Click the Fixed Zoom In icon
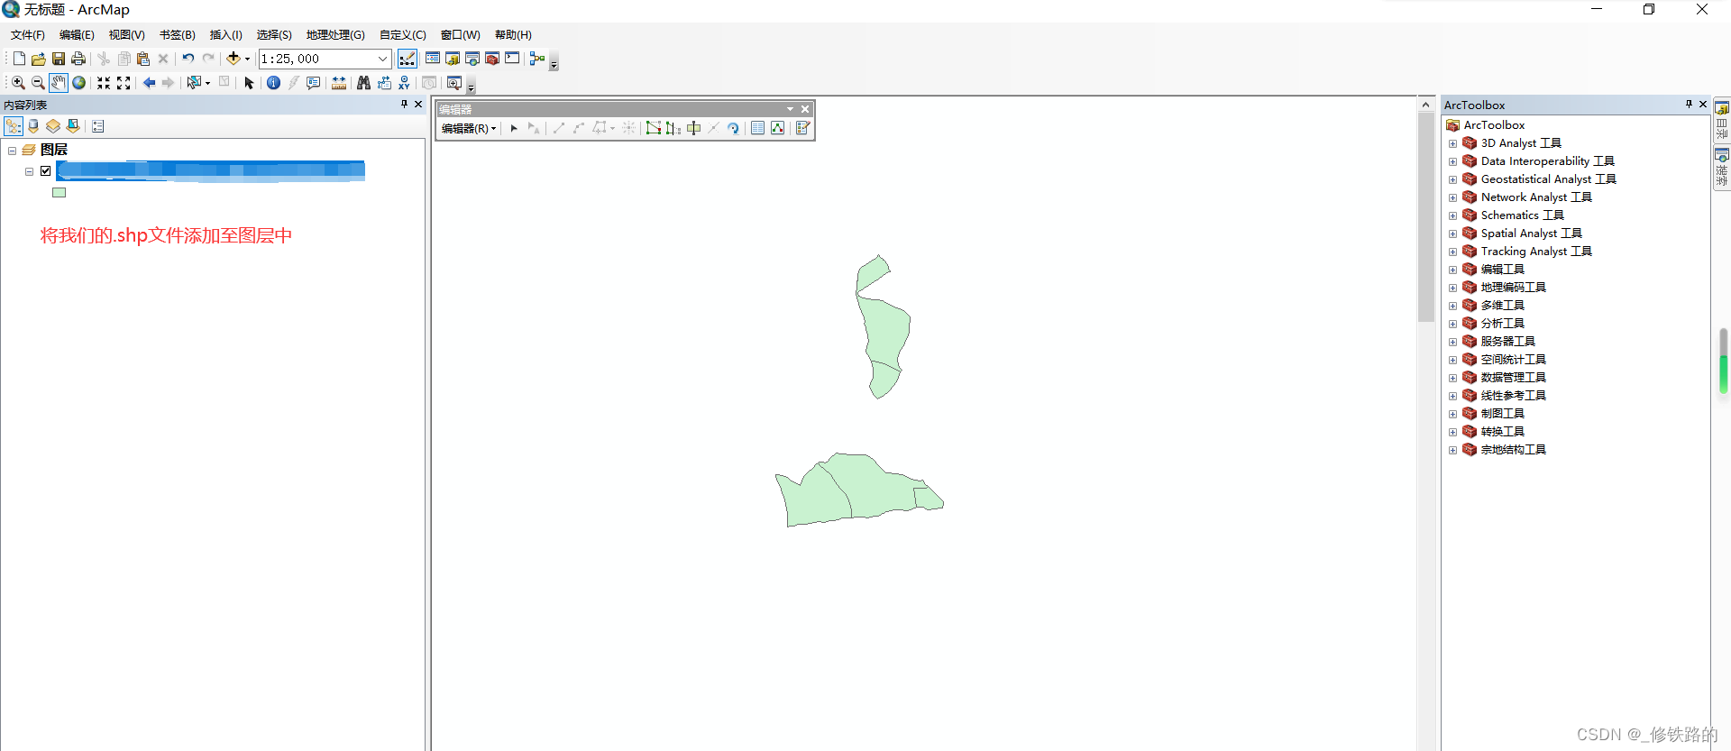The image size is (1731, 751). (104, 83)
